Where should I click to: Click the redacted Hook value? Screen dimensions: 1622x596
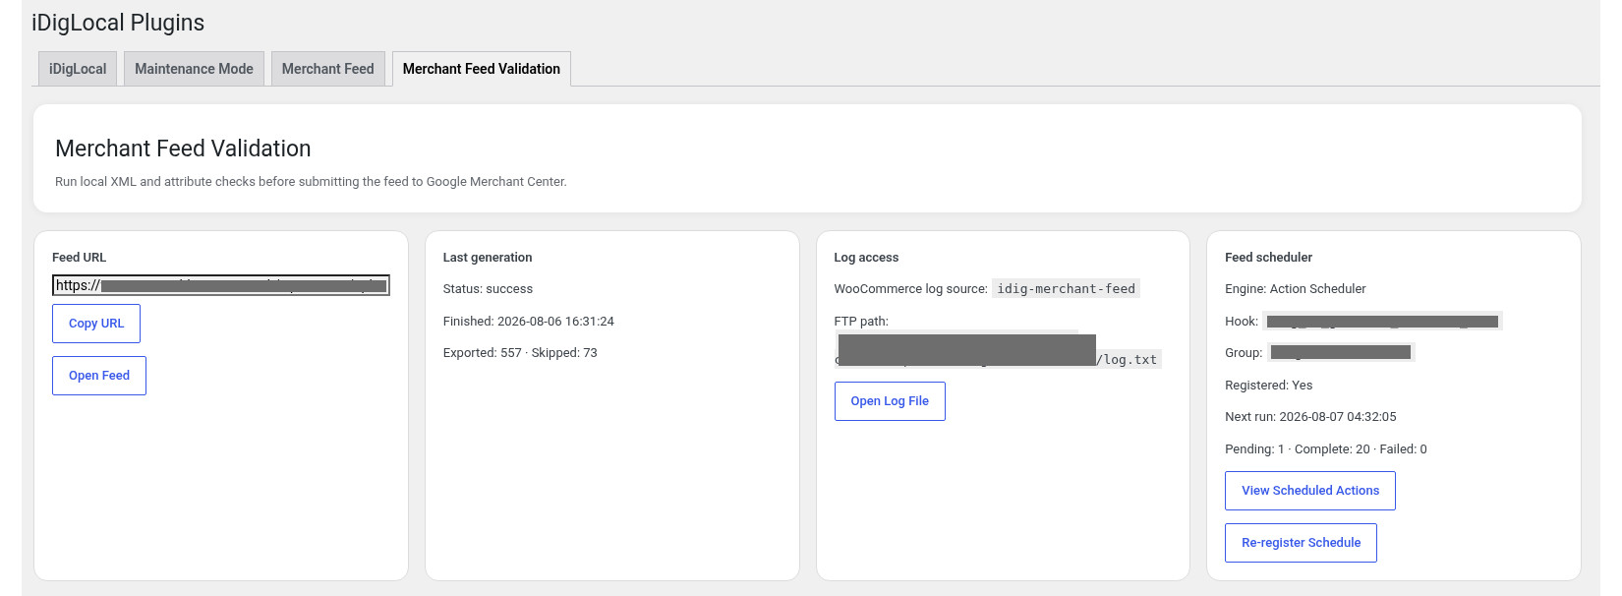(1382, 322)
